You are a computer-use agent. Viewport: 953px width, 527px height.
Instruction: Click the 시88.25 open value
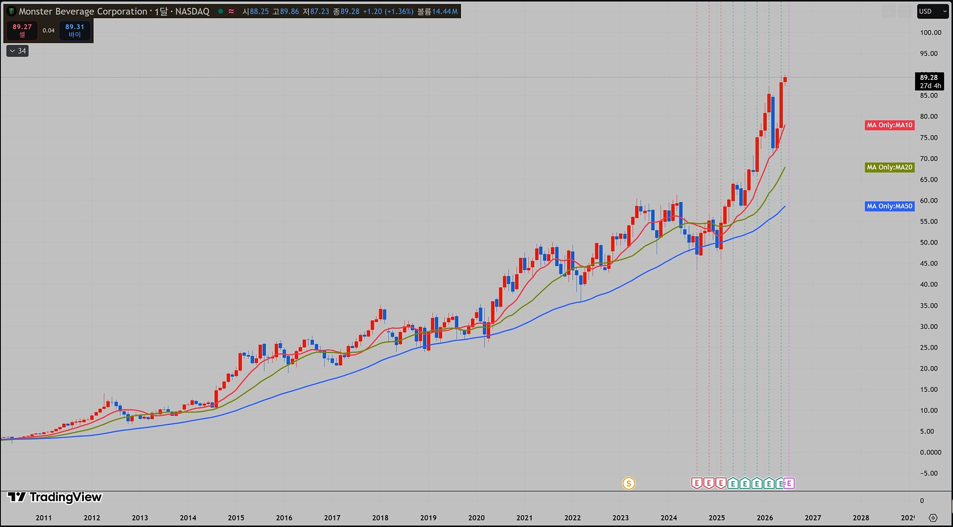256,11
